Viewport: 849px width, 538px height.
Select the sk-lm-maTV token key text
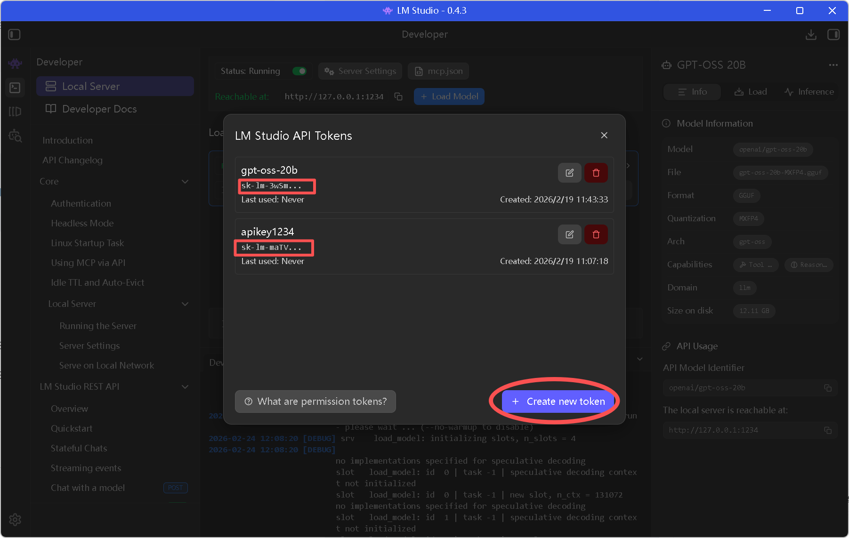point(271,248)
